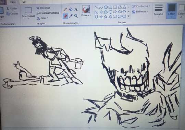
Task: Select the Pencil tool
Action: [x=65, y=10]
